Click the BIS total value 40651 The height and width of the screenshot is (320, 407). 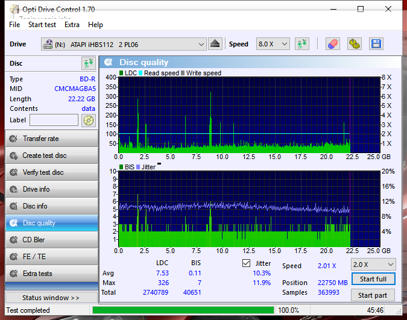click(x=192, y=292)
